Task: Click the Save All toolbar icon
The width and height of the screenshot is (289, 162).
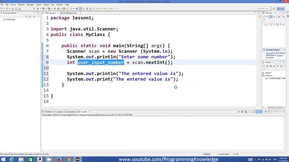Action: click(x=16, y=9)
